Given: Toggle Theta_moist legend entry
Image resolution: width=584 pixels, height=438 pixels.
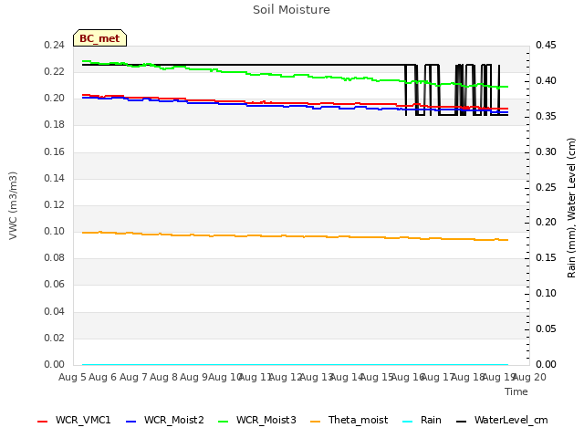Looking at the screenshot, I should click(x=349, y=420).
